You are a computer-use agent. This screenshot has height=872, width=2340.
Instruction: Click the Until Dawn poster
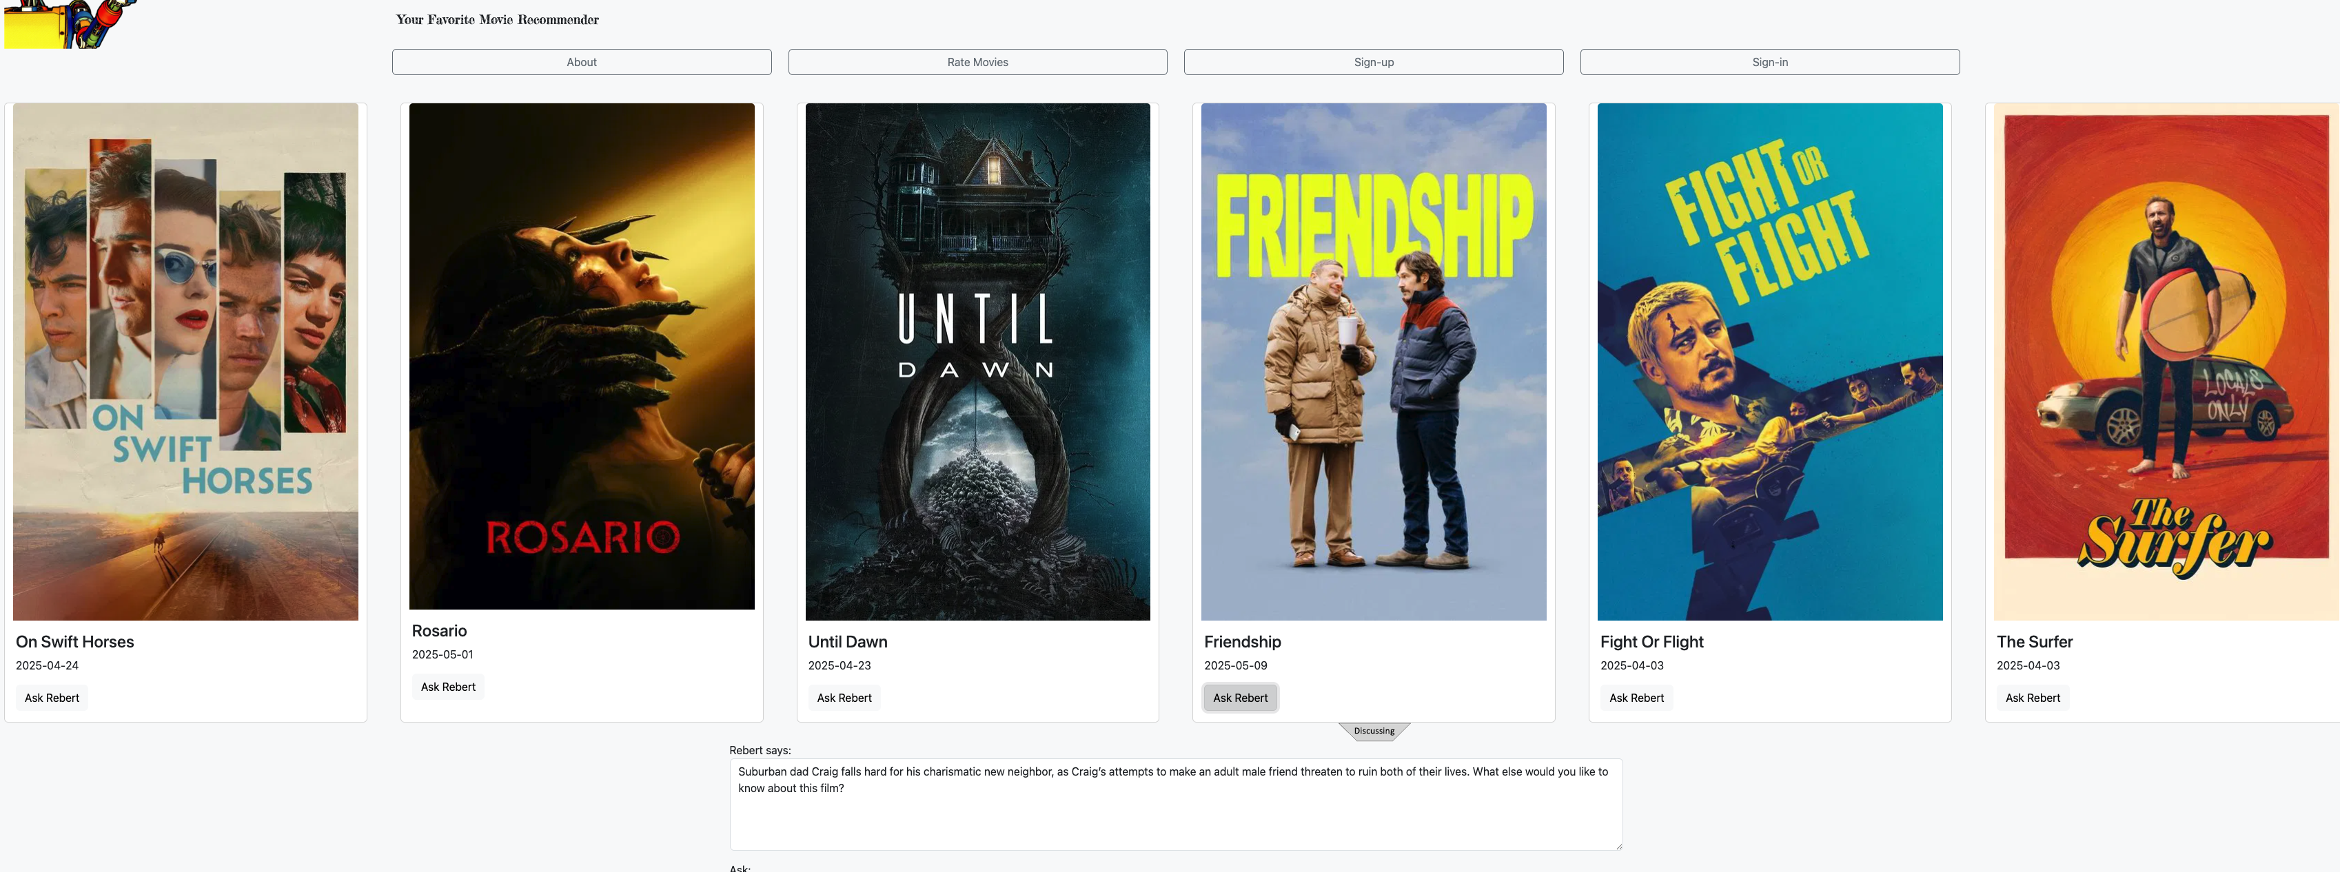click(x=977, y=361)
